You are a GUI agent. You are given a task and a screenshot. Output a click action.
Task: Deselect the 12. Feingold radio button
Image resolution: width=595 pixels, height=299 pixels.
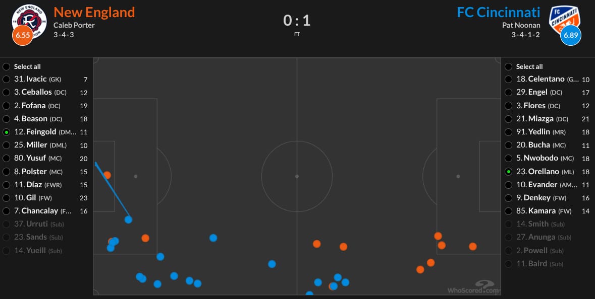[x=6, y=132]
